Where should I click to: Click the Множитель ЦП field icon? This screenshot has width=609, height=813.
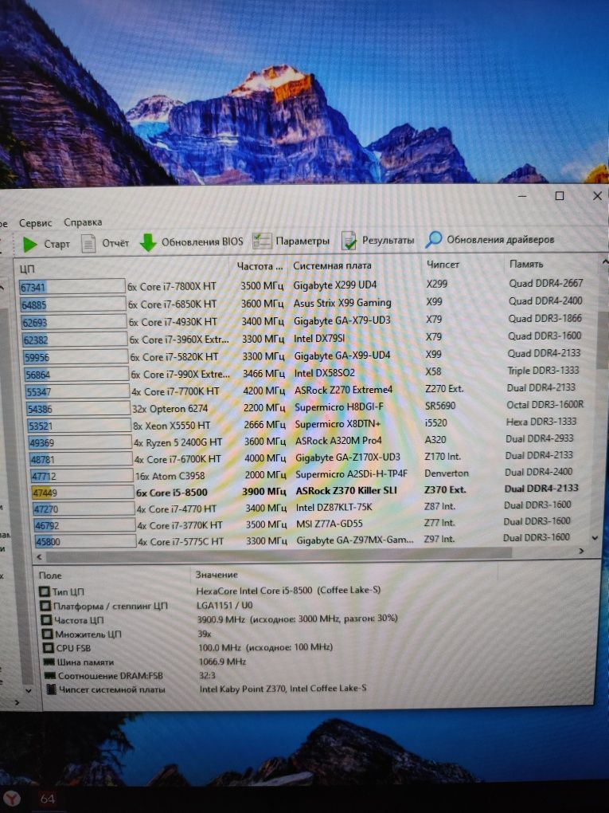tap(48, 634)
